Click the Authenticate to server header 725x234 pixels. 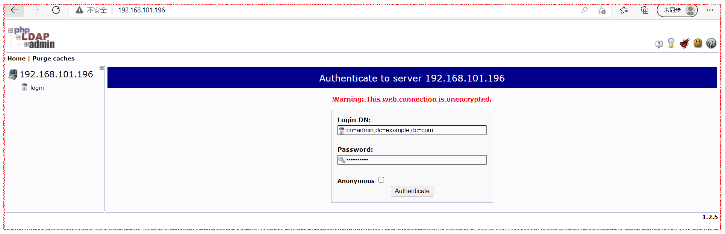coord(412,78)
